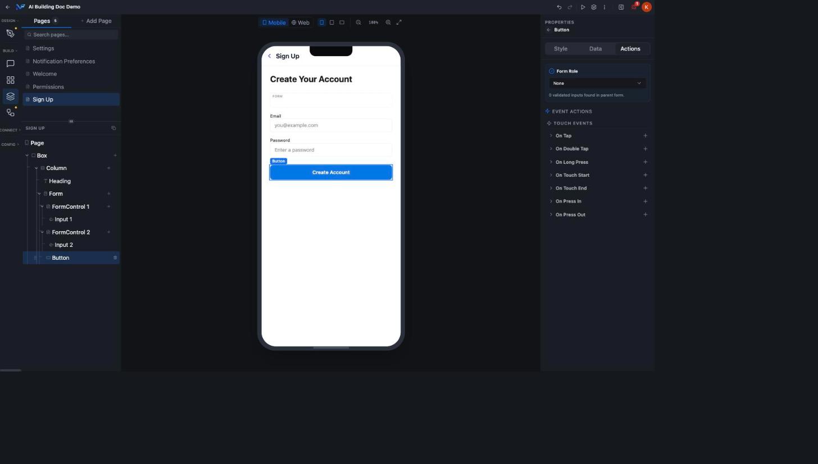The width and height of the screenshot is (818, 464).
Task: Add action to On Press Out
Action: click(x=645, y=214)
